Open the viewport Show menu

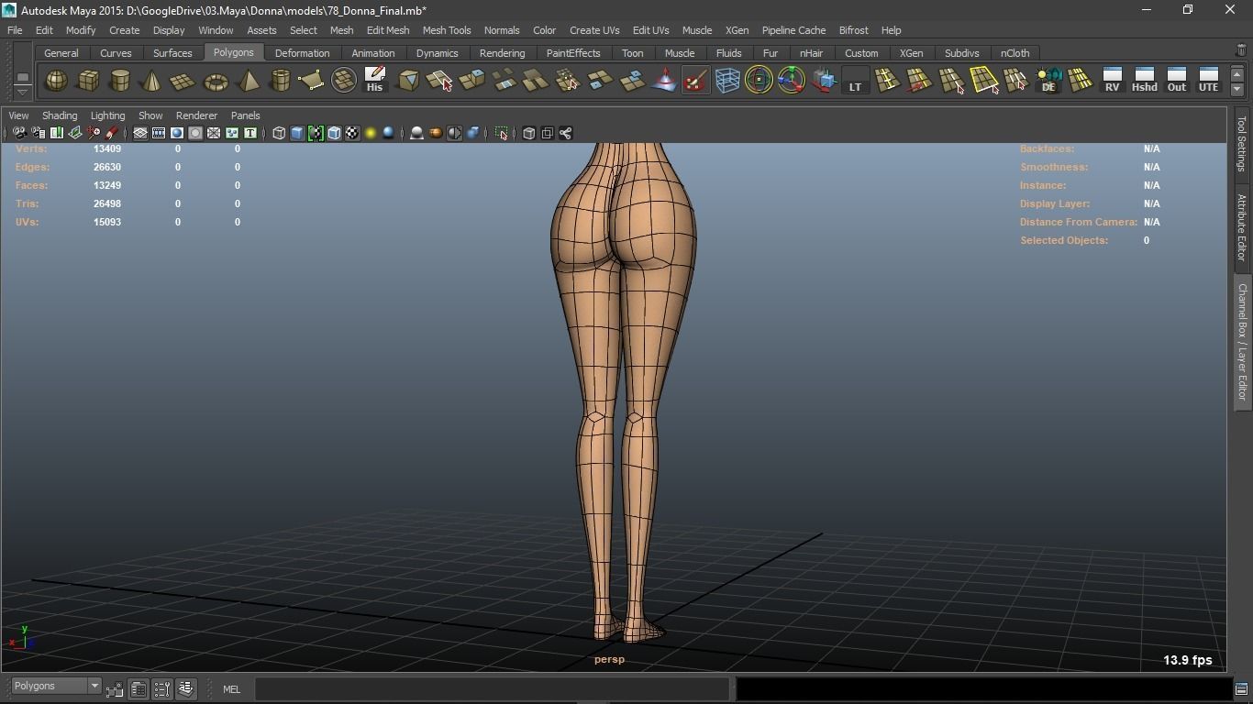[x=150, y=115]
